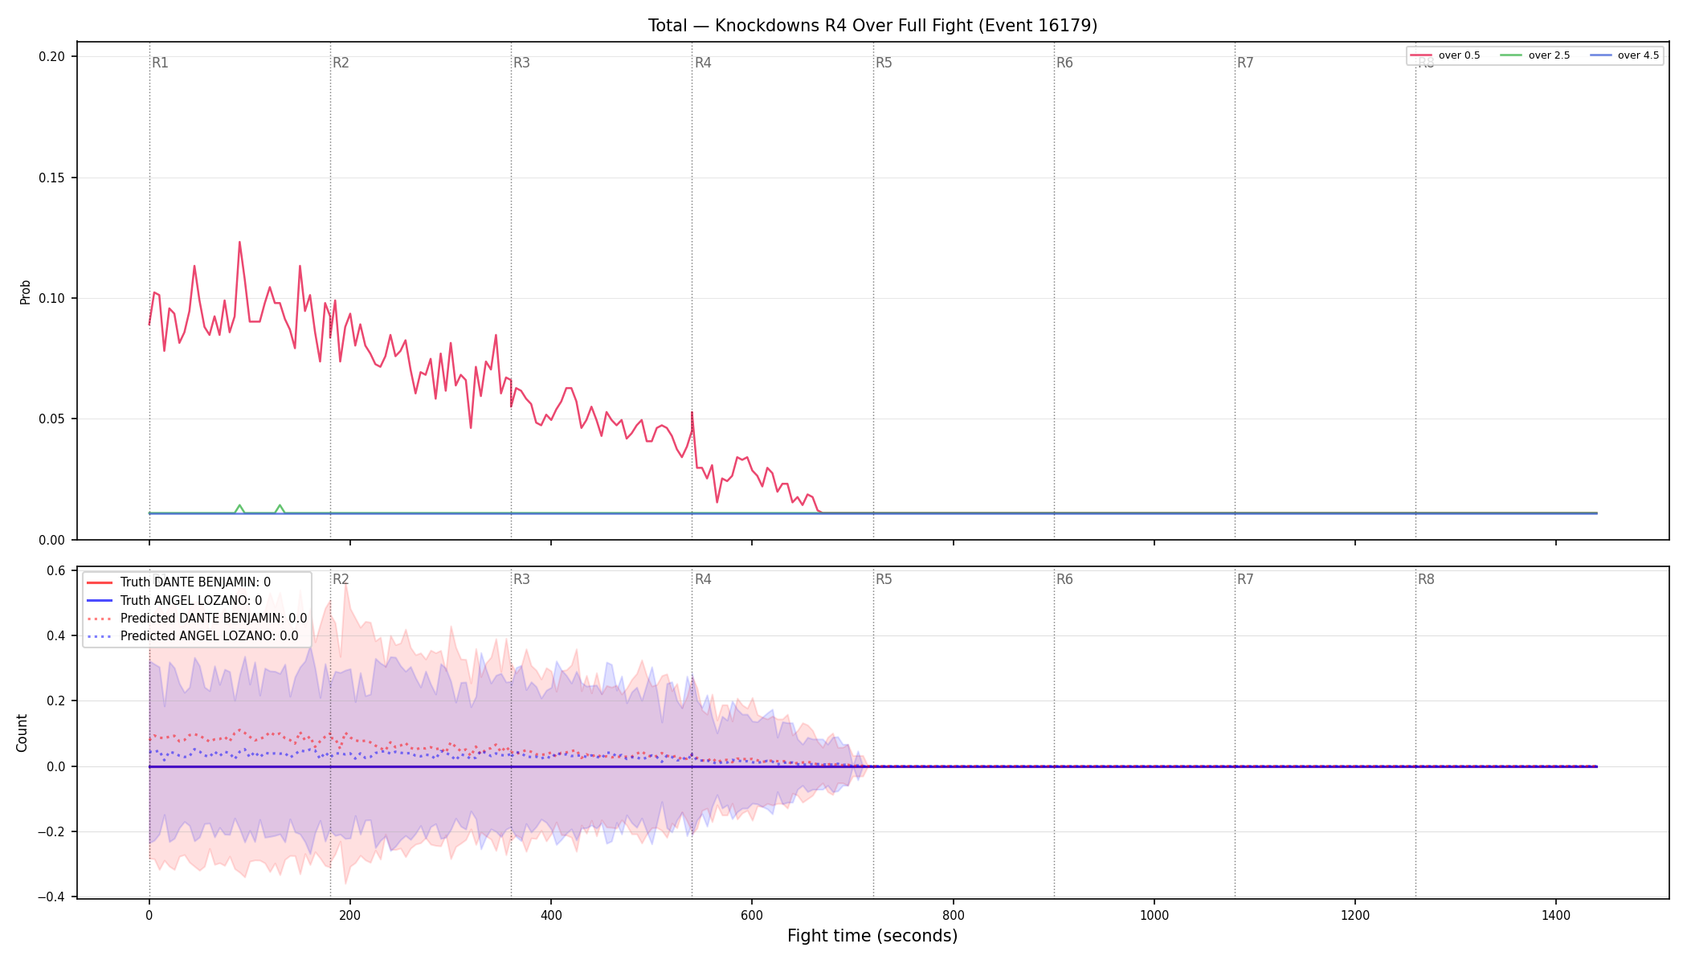Click the R7 round label in the Count chart
This screenshot has width=1687, height=964.
pyautogui.click(x=1245, y=579)
